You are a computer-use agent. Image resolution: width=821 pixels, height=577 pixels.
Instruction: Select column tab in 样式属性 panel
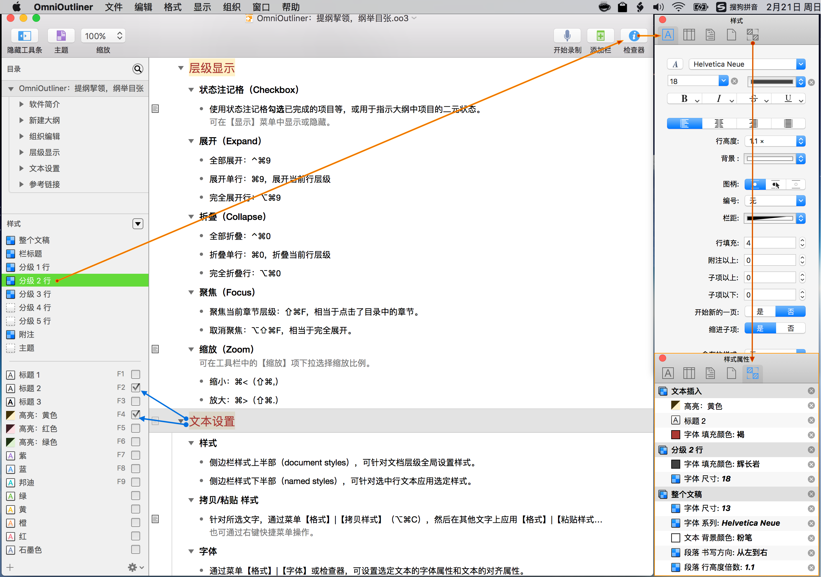point(689,373)
